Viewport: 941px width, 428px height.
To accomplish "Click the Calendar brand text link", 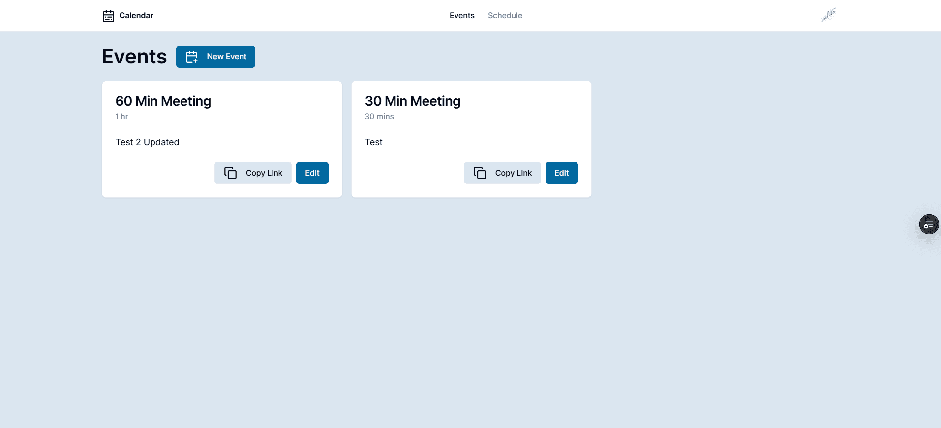I will click(x=136, y=16).
